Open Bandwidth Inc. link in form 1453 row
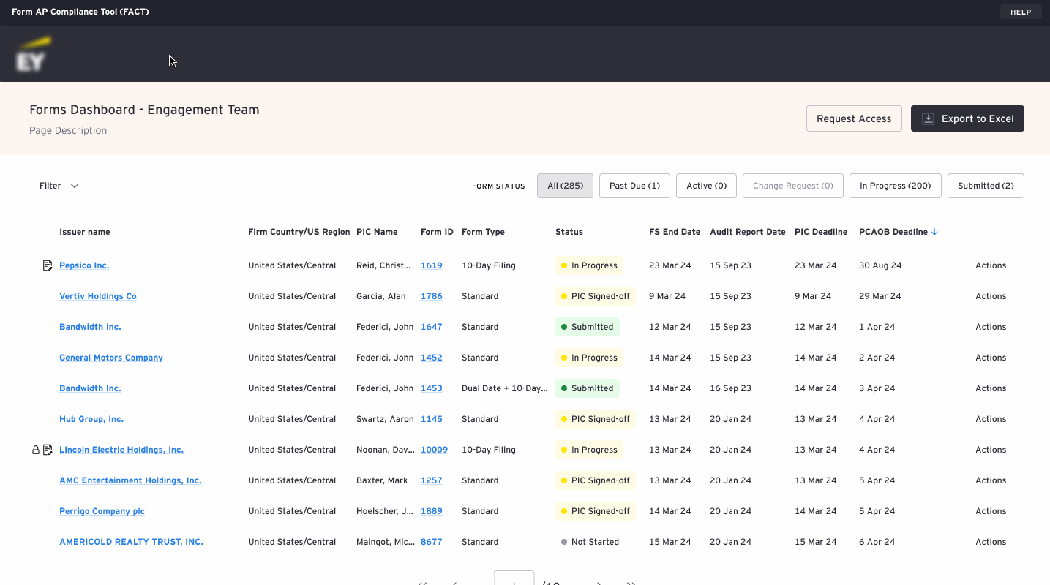This screenshot has width=1050, height=585. pyautogui.click(x=90, y=388)
